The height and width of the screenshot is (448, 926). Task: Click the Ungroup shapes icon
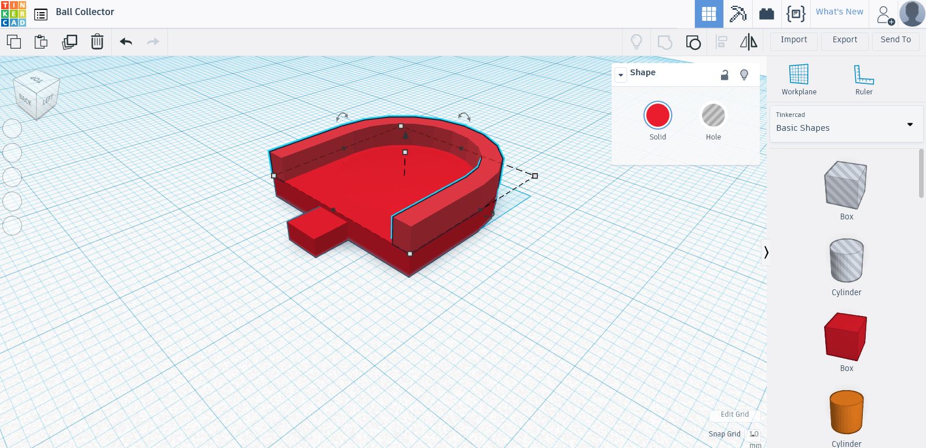click(x=693, y=42)
